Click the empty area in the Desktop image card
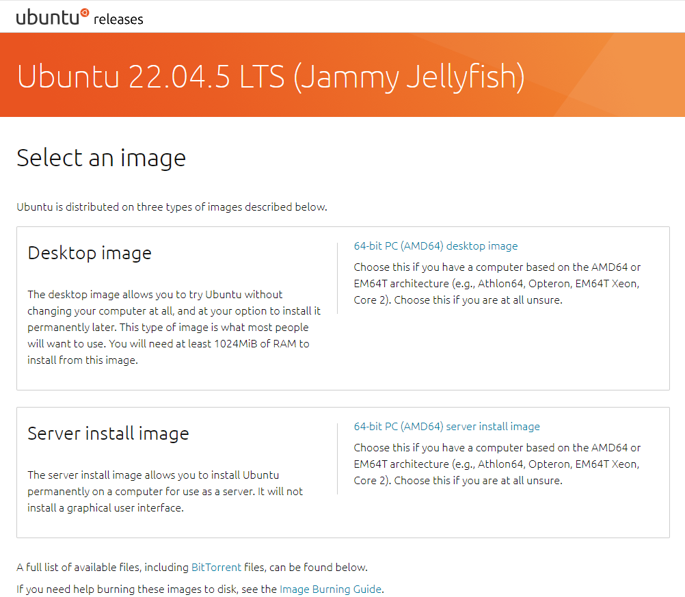Screen dimensions: 685x597 [x=502, y=349]
